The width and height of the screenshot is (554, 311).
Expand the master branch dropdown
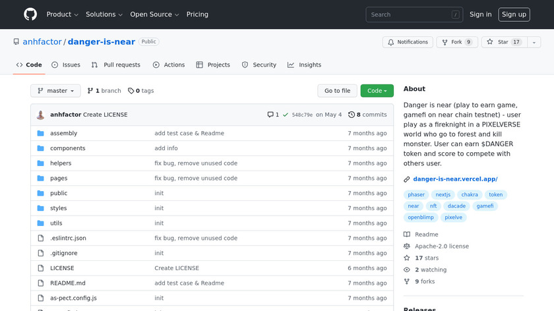click(x=55, y=91)
